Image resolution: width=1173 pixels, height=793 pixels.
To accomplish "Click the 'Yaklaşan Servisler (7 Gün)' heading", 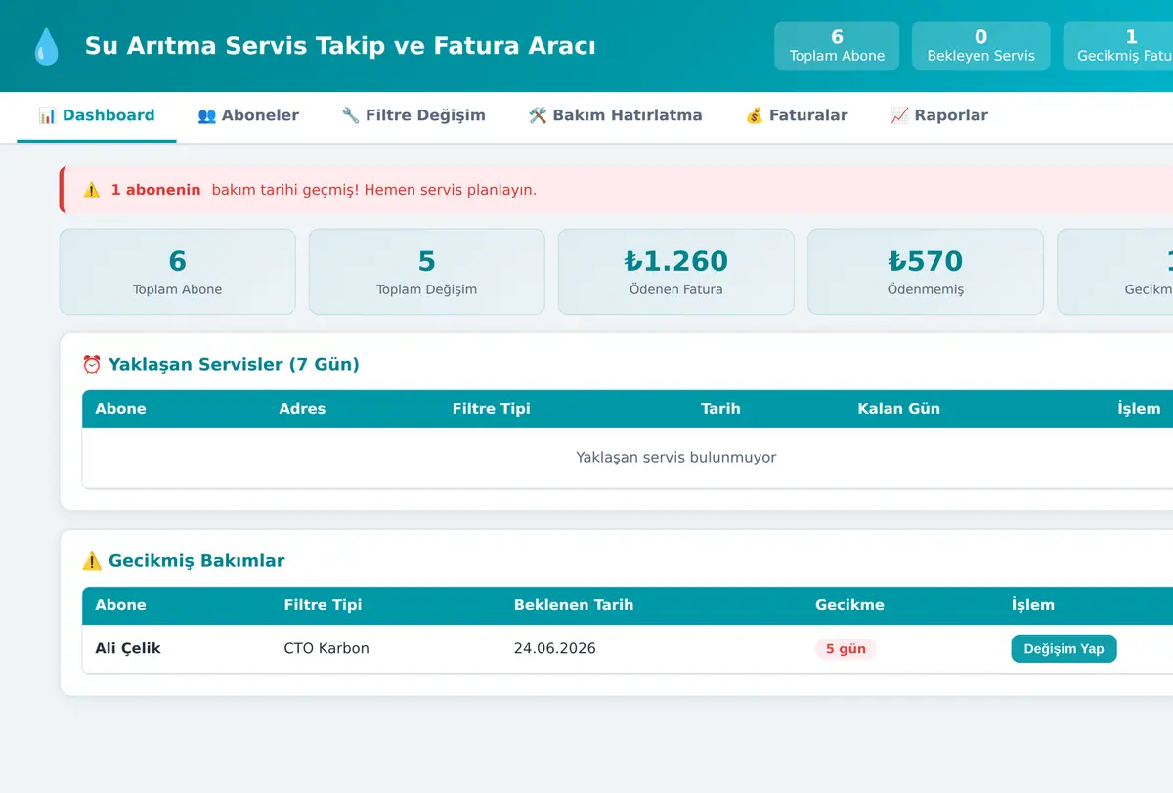I will click(234, 365).
